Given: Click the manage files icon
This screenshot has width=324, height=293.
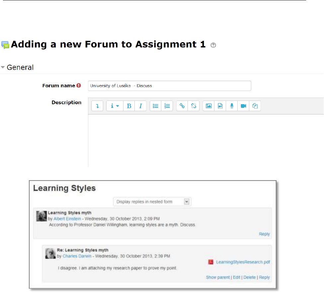Looking at the screenshot, I should tap(255, 106).
